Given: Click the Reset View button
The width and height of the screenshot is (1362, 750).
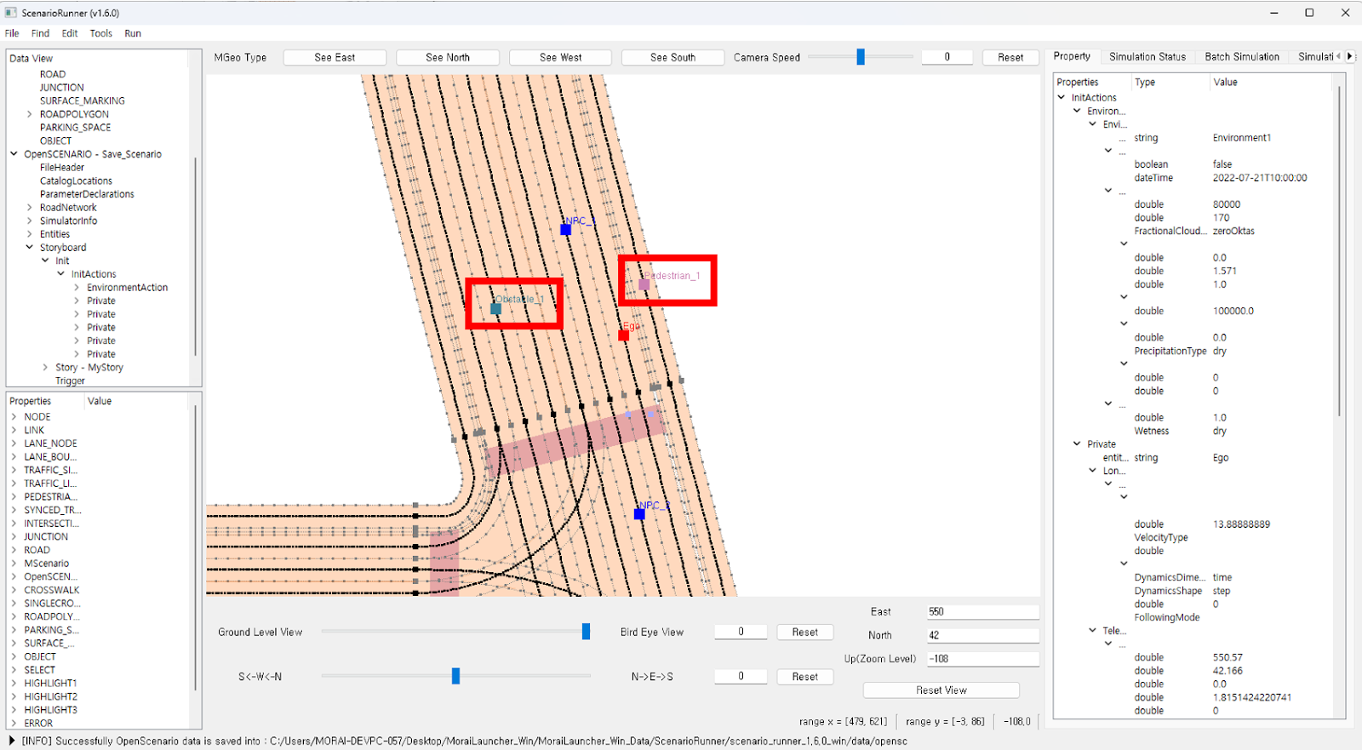Looking at the screenshot, I should (x=941, y=690).
